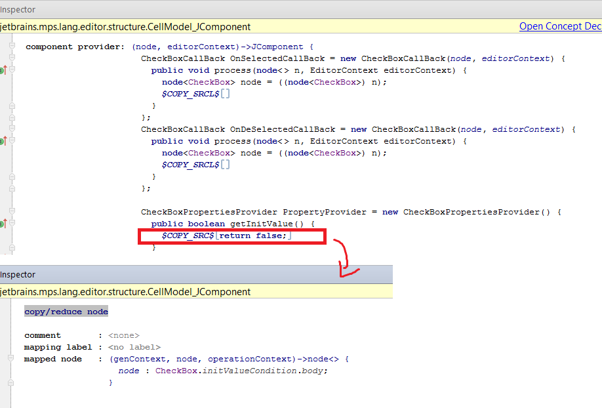Select the upper Inspector panel title
The width and height of the screenshot is (602, 408).
tap(18, 9)
